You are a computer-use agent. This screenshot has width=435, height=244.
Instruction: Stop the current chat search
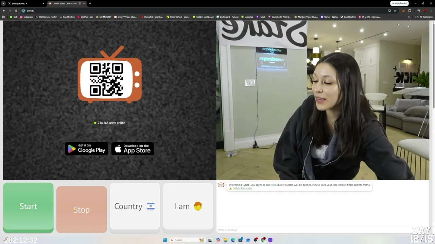coord(82,209)
